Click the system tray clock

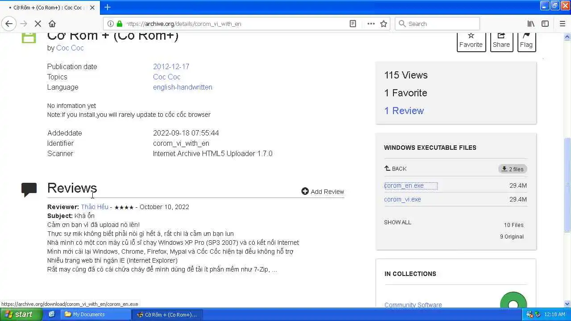(x=555, y=314)
